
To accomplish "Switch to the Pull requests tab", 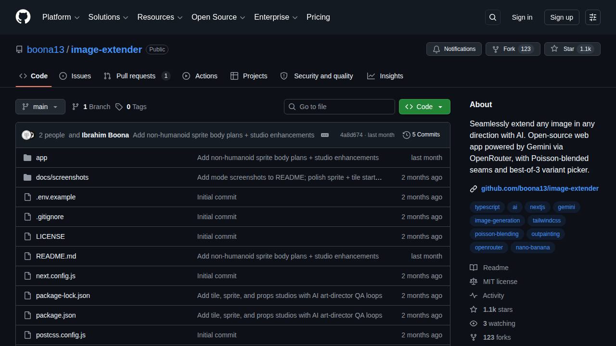I will (x=137, y=76).
